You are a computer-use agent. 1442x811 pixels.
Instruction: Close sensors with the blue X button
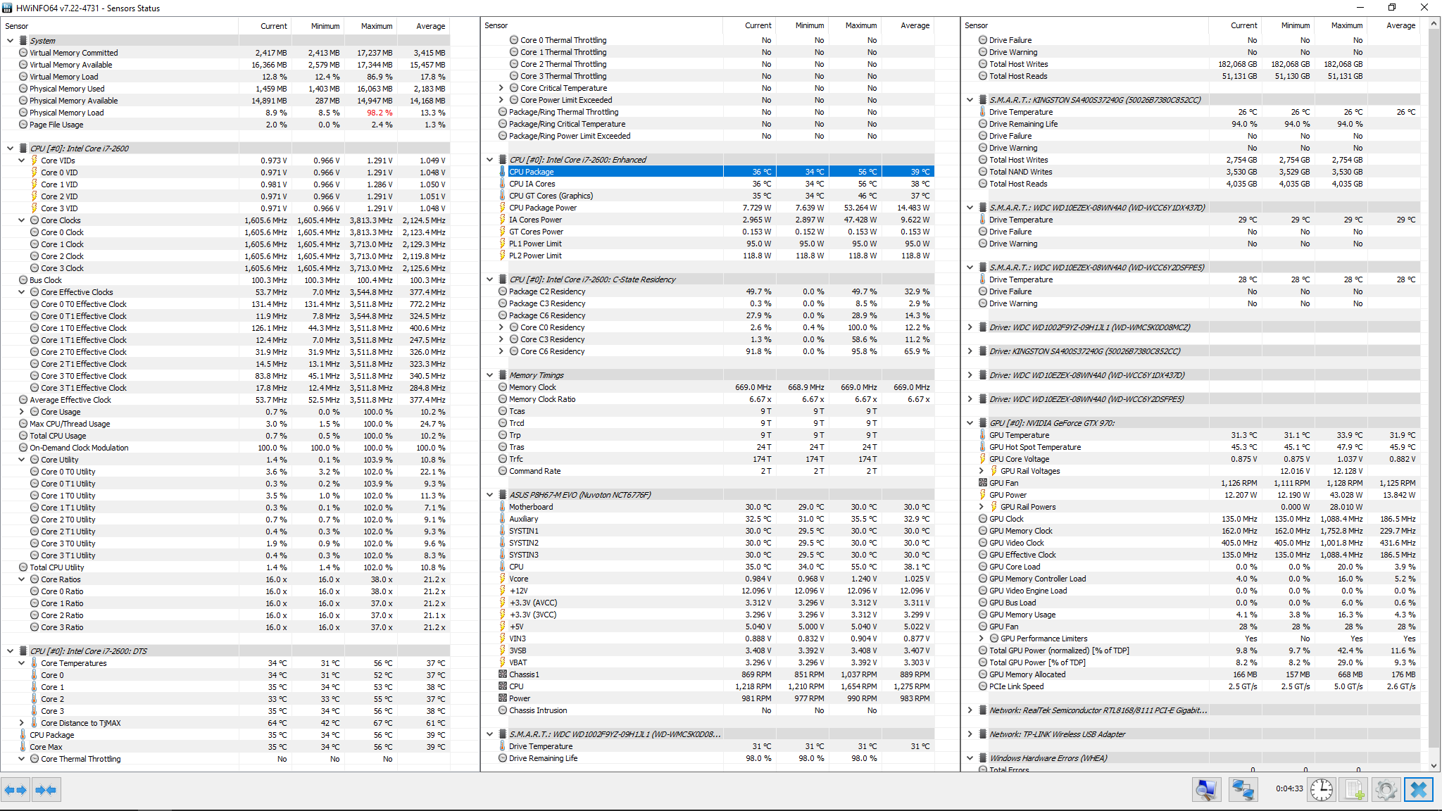point(1419,790)
